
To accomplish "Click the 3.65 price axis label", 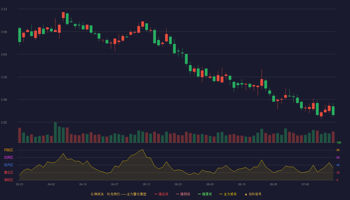I will pyautogui.click(x=4, y=54).
